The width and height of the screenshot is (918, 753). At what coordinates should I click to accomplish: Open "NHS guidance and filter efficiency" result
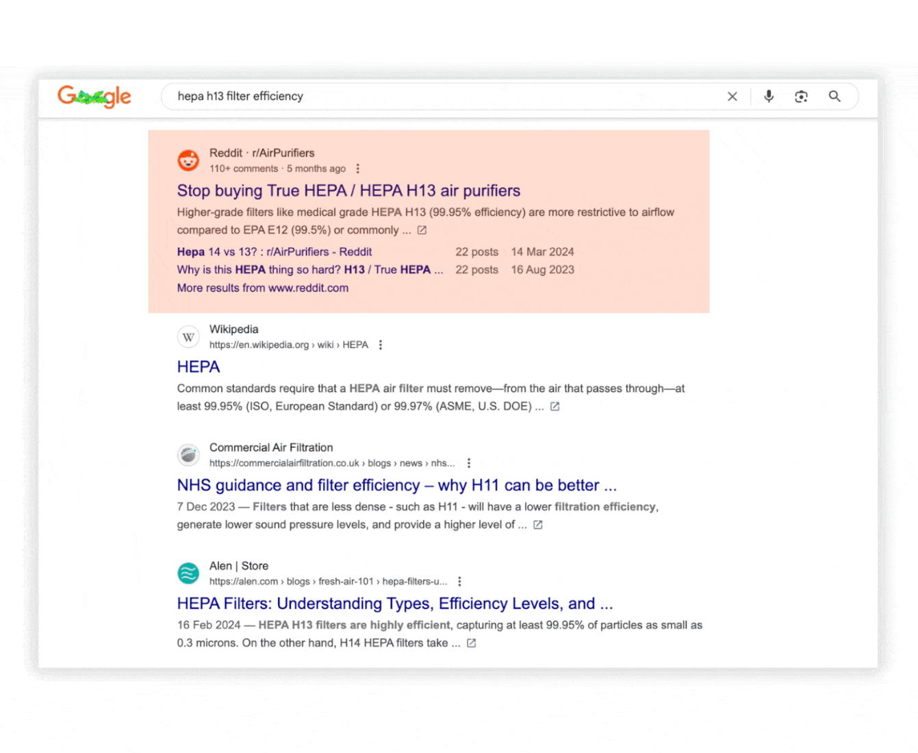(x=396, y=485)
